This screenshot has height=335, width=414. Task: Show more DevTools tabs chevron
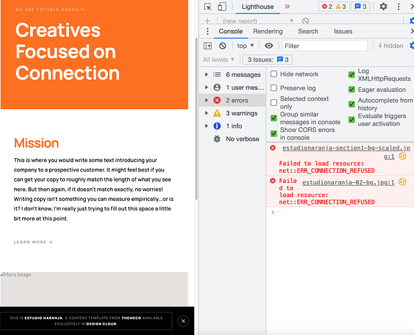click(287, 7)
